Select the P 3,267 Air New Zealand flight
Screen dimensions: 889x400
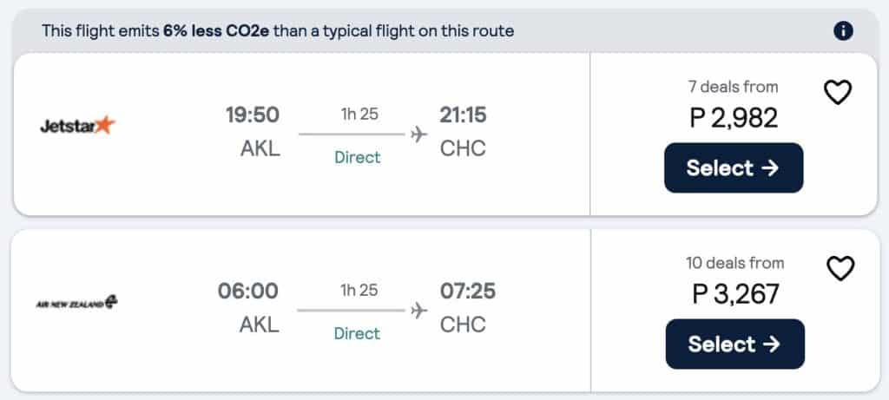pos(734,344)
